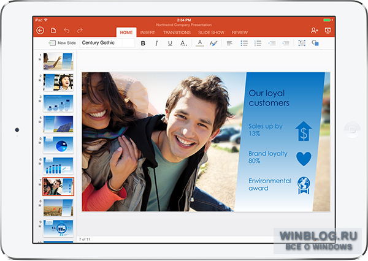Screen dimensions: 368x261
Task: Select the 'Environmental award' text
Action: pos(270,184)
